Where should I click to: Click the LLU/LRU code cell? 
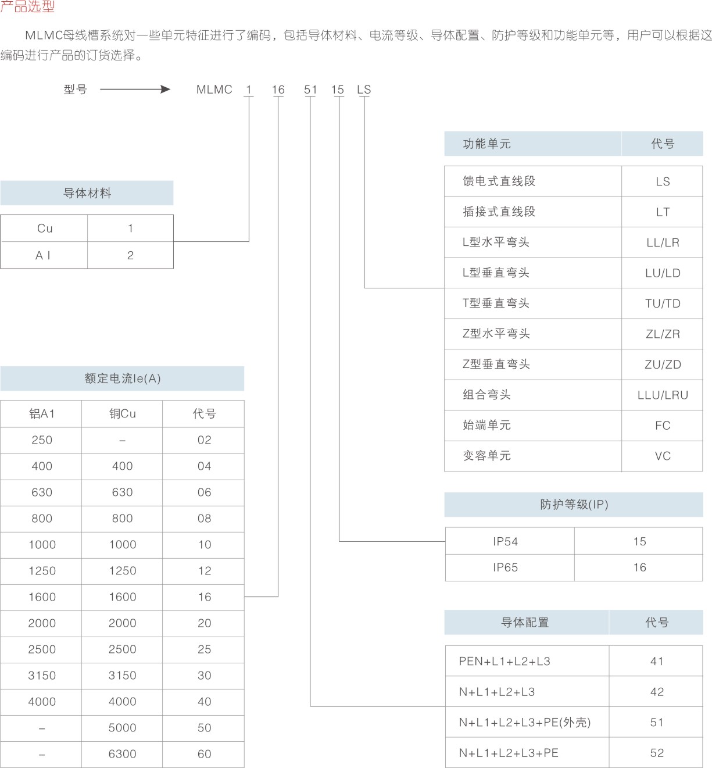pyautogui.click(x=662, y=395)
